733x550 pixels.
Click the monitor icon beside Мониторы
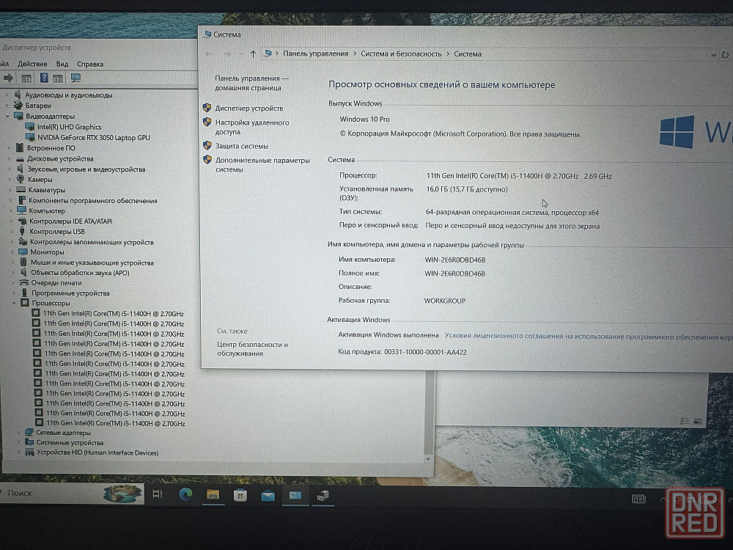(x=23, y=252)
